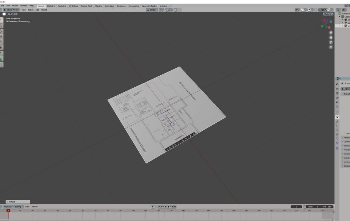Open the Object Mode dropdown
The height and width of the screenshot is (221, 350).
tap(12, 10)
